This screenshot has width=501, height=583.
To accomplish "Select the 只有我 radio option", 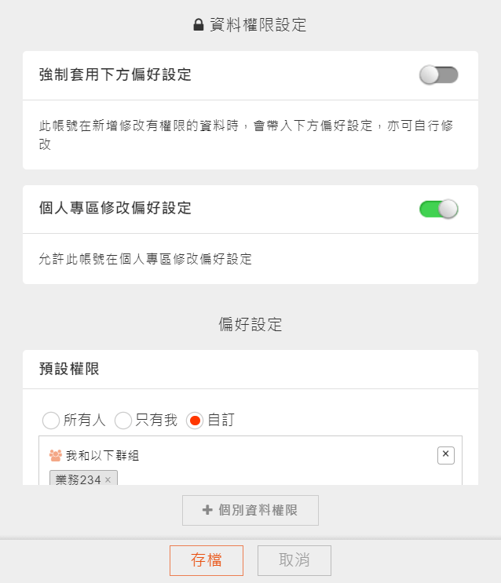I will [x=123, y=421].
